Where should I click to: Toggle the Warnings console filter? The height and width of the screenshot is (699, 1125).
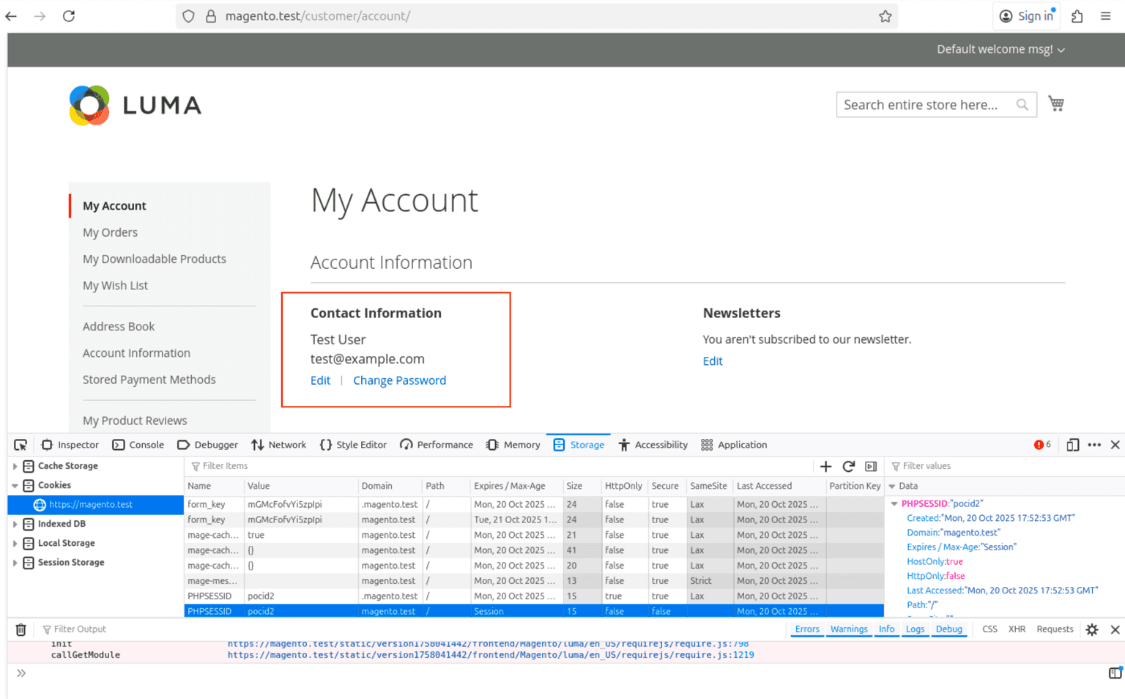(848, 629)
